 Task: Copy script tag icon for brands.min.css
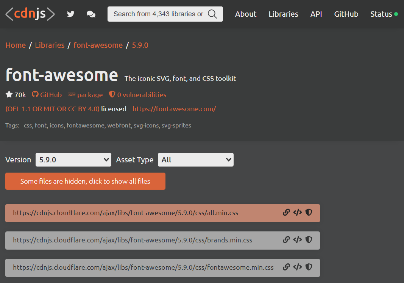tap(298, 240)
